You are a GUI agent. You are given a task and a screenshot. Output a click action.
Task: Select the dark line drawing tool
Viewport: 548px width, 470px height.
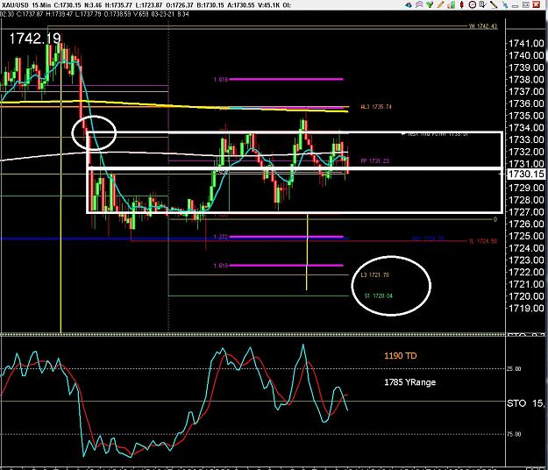click(x=494, y=4)
